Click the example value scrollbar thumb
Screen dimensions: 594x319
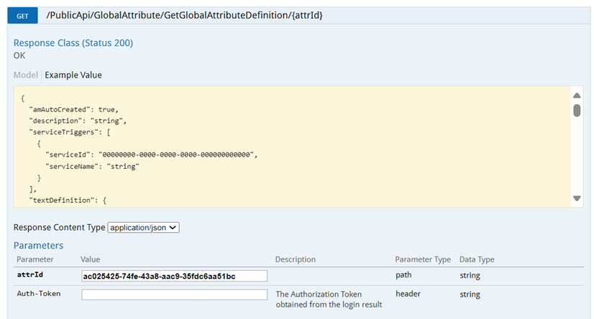tap(577, 110)
